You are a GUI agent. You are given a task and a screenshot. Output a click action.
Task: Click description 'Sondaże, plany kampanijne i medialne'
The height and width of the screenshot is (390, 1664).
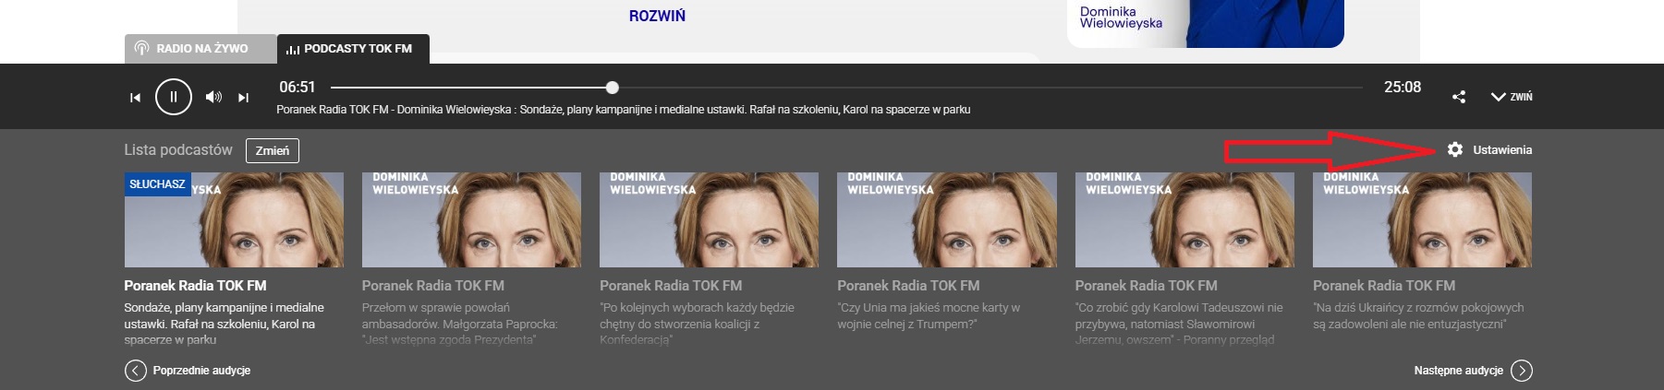pyautogui.click(x=225, y=324)
